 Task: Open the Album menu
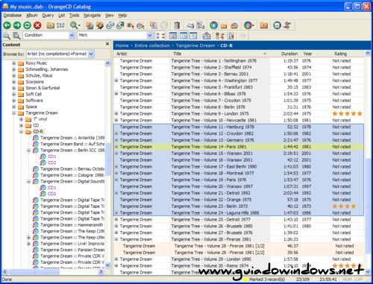(x=32, y=16)
